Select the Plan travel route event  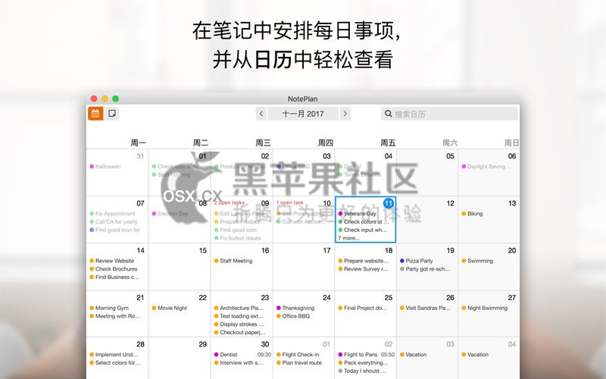click(x=299, y=363)
